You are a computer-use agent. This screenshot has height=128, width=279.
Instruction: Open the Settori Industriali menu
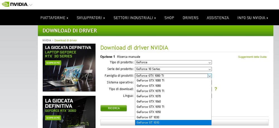134,18
